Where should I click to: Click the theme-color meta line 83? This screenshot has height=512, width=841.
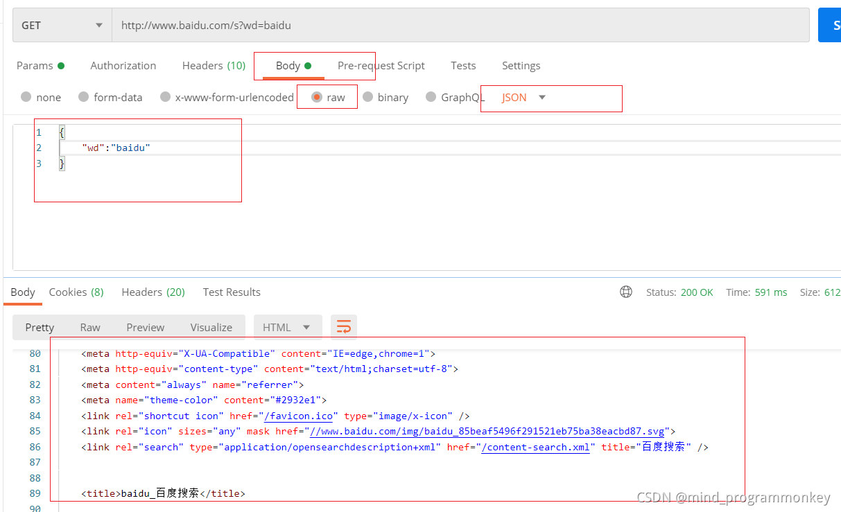(x=203, y=400)
